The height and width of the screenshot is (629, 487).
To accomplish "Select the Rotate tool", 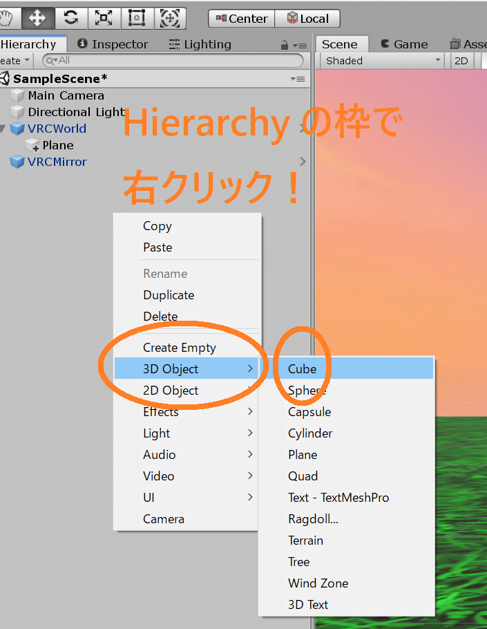I will tap(70, 19).
